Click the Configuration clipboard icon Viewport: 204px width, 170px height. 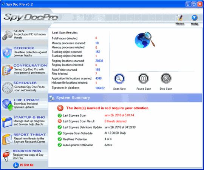tap(8, 70)
